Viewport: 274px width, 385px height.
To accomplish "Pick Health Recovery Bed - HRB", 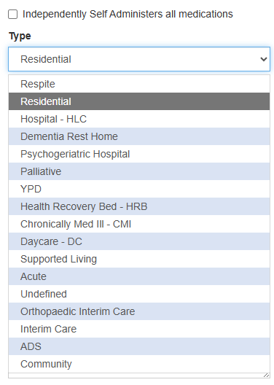I will 139,206.
